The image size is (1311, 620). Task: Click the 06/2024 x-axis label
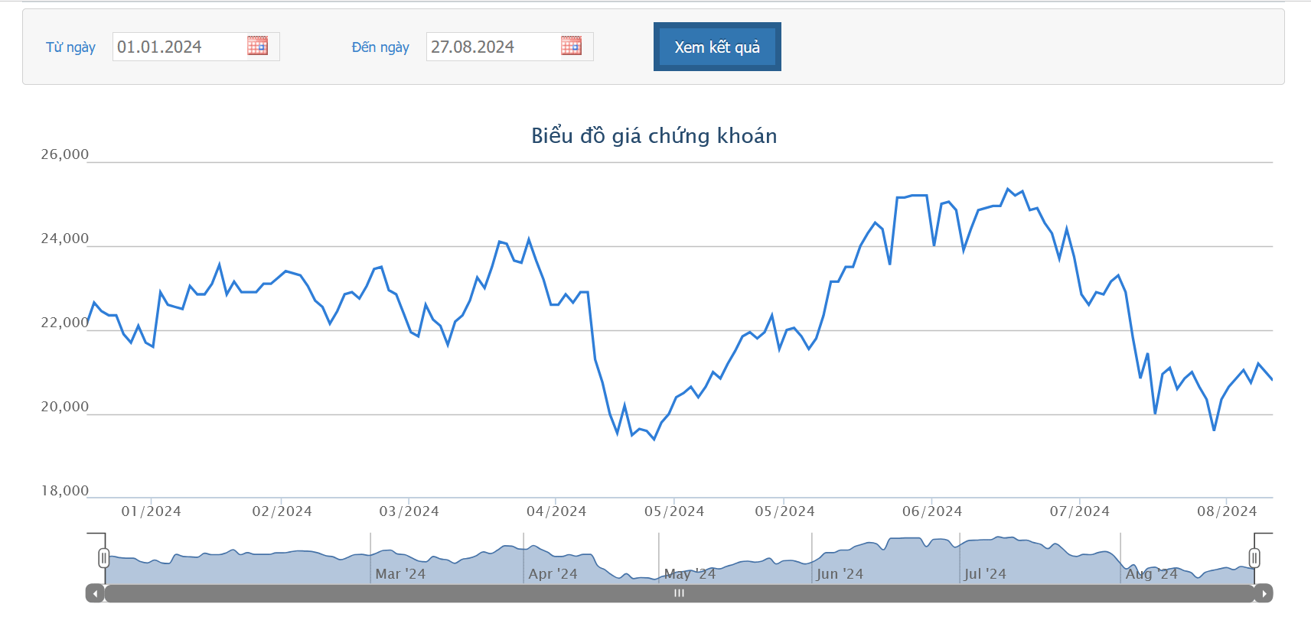pyautogui.click(x=932, y=511)
